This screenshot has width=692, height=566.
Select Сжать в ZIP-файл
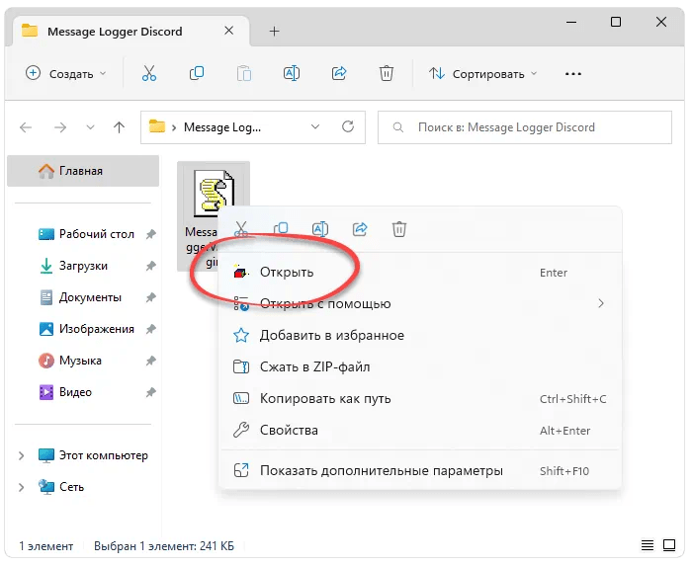coord(420,366)
